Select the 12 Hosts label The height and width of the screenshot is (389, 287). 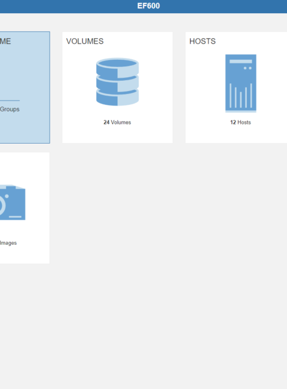point(240,122)
